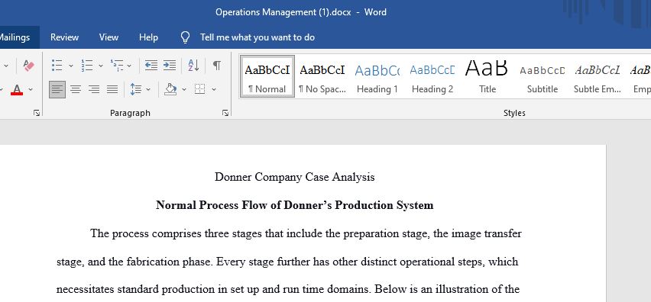Toggle Align Right paragraph alignment

[94, 89]
